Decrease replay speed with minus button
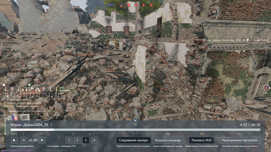 pyautogui.click(x=24, y=140)
